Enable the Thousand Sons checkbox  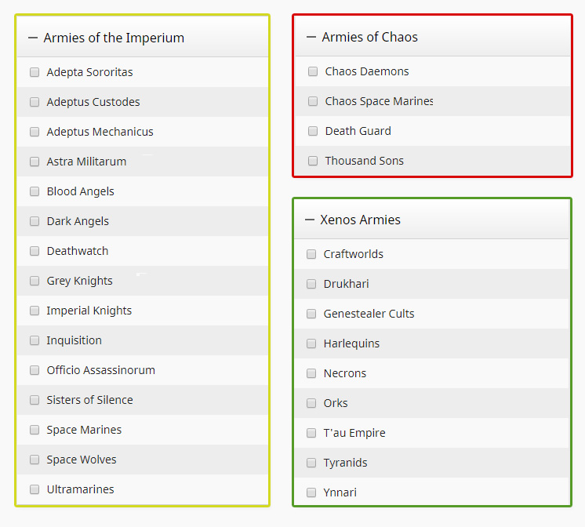313,161
